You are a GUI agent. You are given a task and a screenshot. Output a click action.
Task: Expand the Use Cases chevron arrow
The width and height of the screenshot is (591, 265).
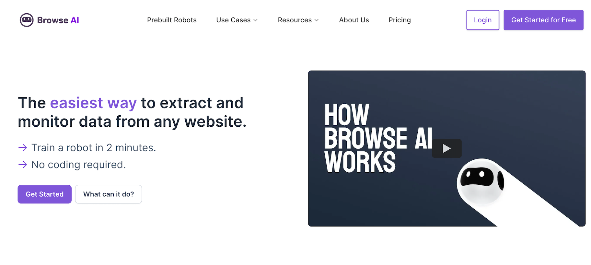tap(255, 20)
